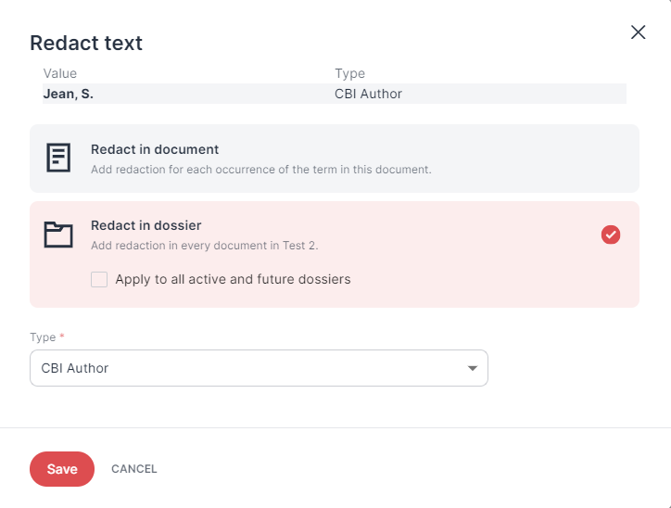The height and width of the screenshot is (508, 671).
Task: Click the 'Redact in document' title text
Action: pyautogui.click(x=155, y=149)
